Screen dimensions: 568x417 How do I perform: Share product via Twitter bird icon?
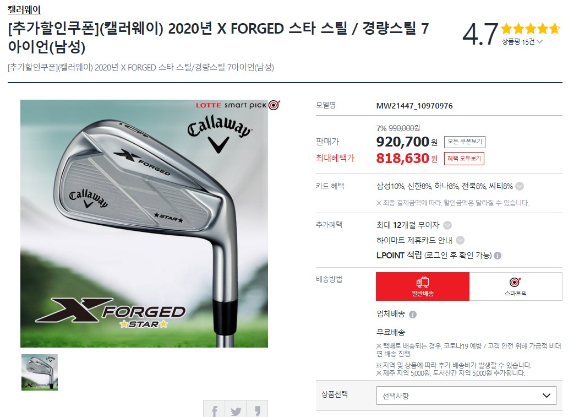click(236, 410)
